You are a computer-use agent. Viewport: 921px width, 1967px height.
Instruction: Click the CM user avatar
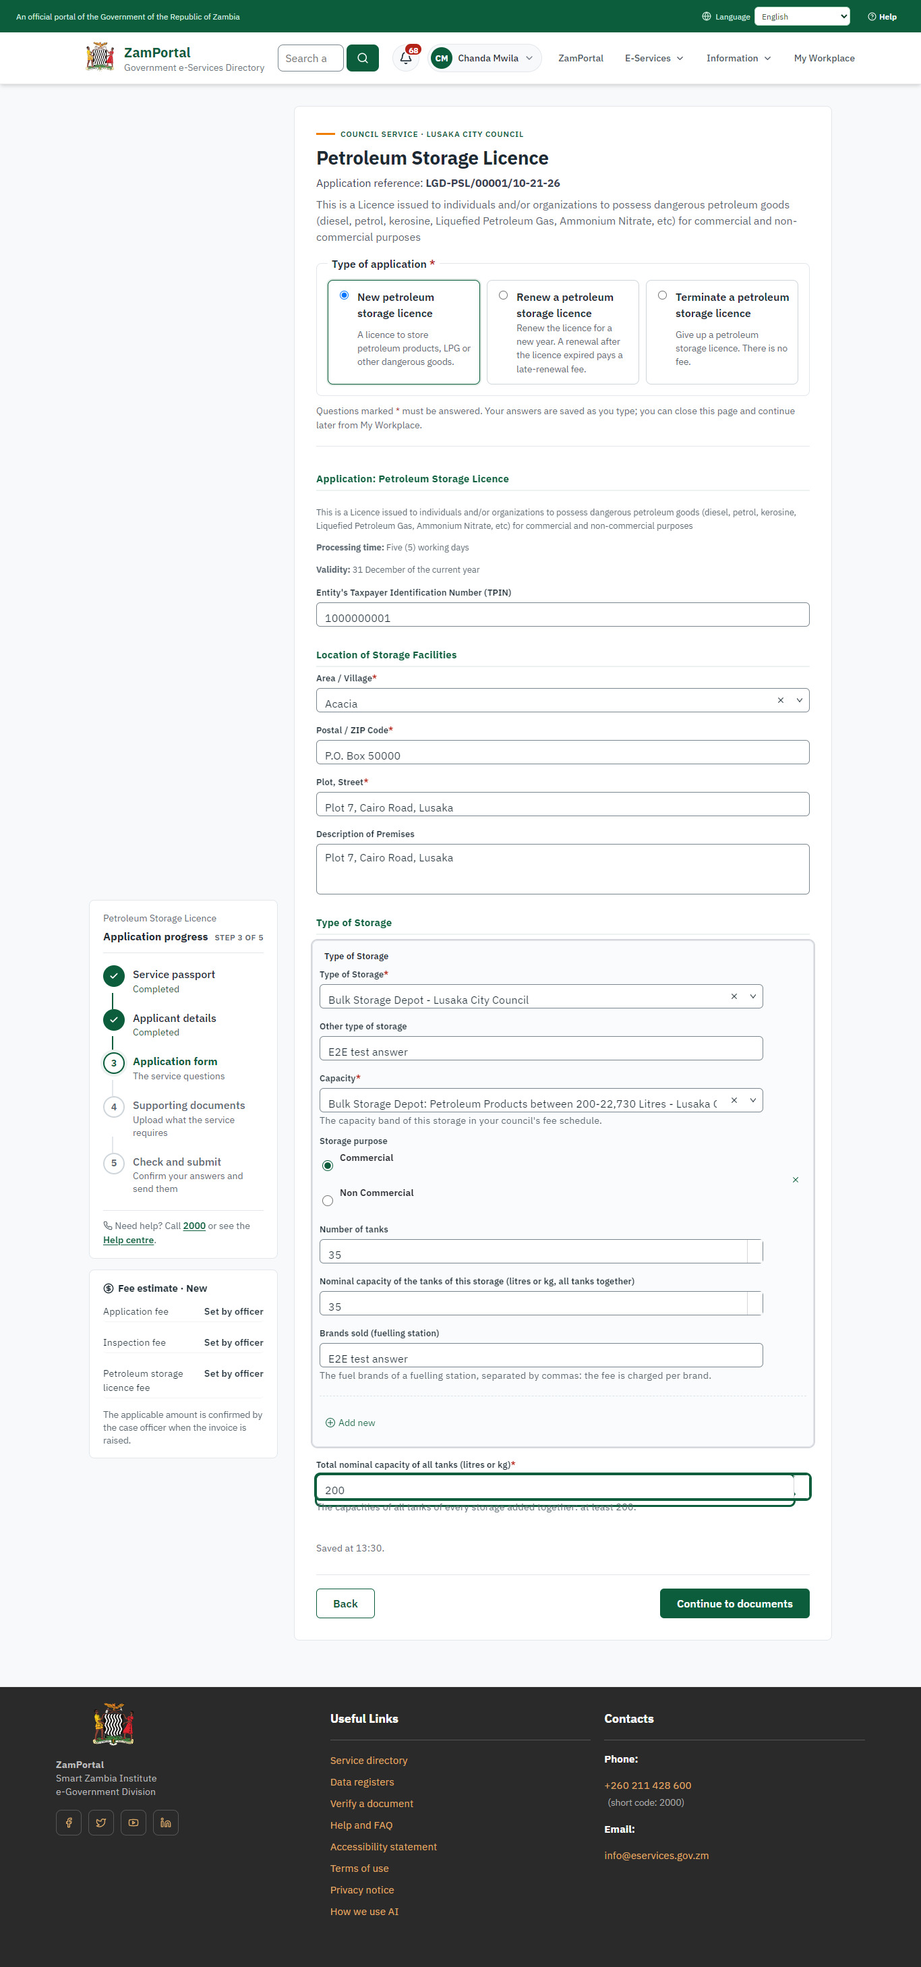click(x=441, y=58)
